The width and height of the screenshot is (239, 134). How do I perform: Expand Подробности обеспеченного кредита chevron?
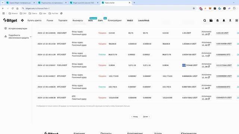point(31,36)
